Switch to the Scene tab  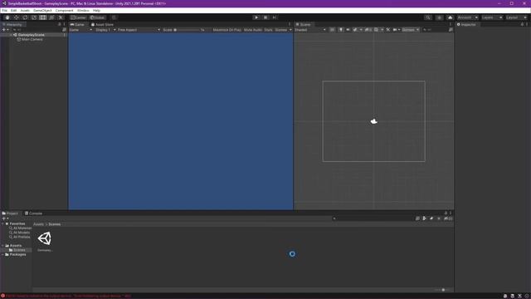coord(303,24)
